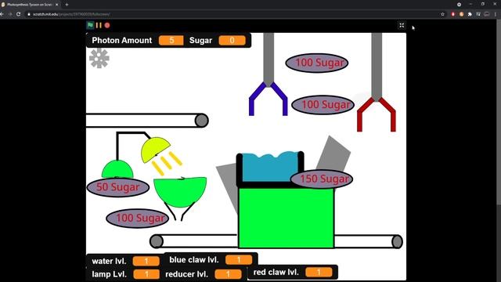Click the red stop sign button
The image size is (501, 282).
[x=107, y=25]
